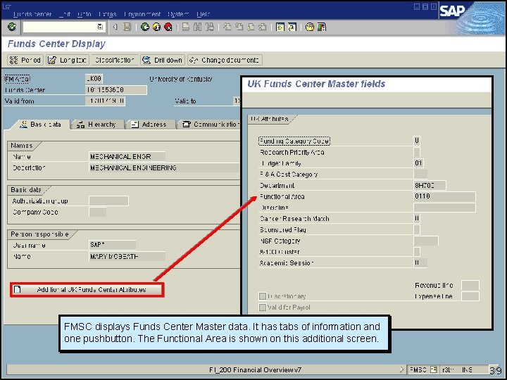Screen dimensions: 507x380
Task: Click the Change documents button
Action: [x=225, y=60]
